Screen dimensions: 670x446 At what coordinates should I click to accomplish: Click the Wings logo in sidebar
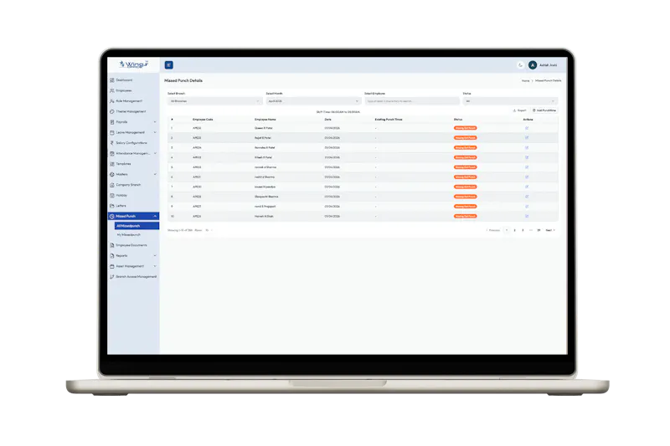pos(134,64)
